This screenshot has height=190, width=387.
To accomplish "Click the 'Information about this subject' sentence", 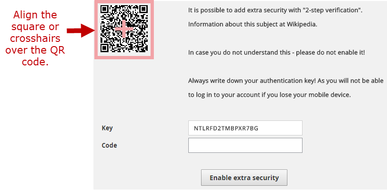I will (x=252, y=24).
